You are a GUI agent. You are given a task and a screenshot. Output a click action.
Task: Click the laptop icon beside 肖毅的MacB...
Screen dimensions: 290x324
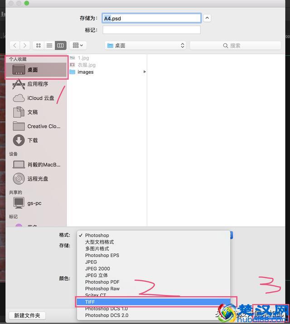pos(19,165)
